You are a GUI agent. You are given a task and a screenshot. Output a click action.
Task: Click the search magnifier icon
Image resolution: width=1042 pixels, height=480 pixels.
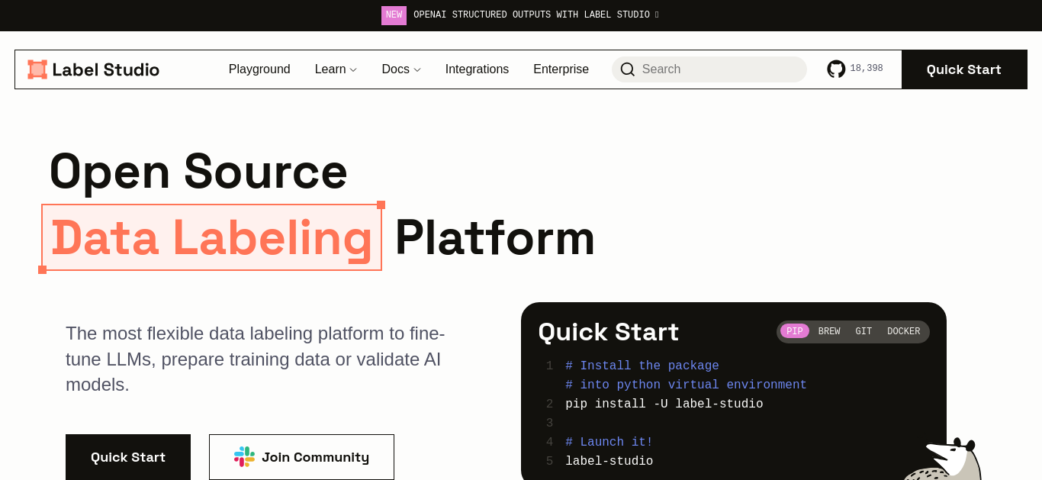click(628, 69)
